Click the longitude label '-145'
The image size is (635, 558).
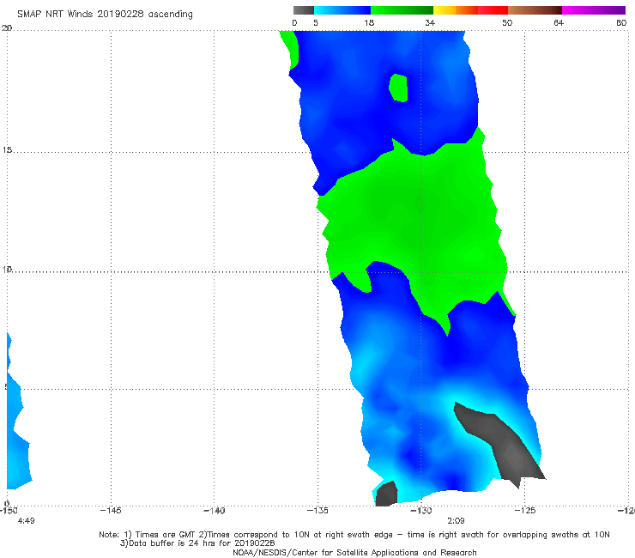(x=111, y=511)
